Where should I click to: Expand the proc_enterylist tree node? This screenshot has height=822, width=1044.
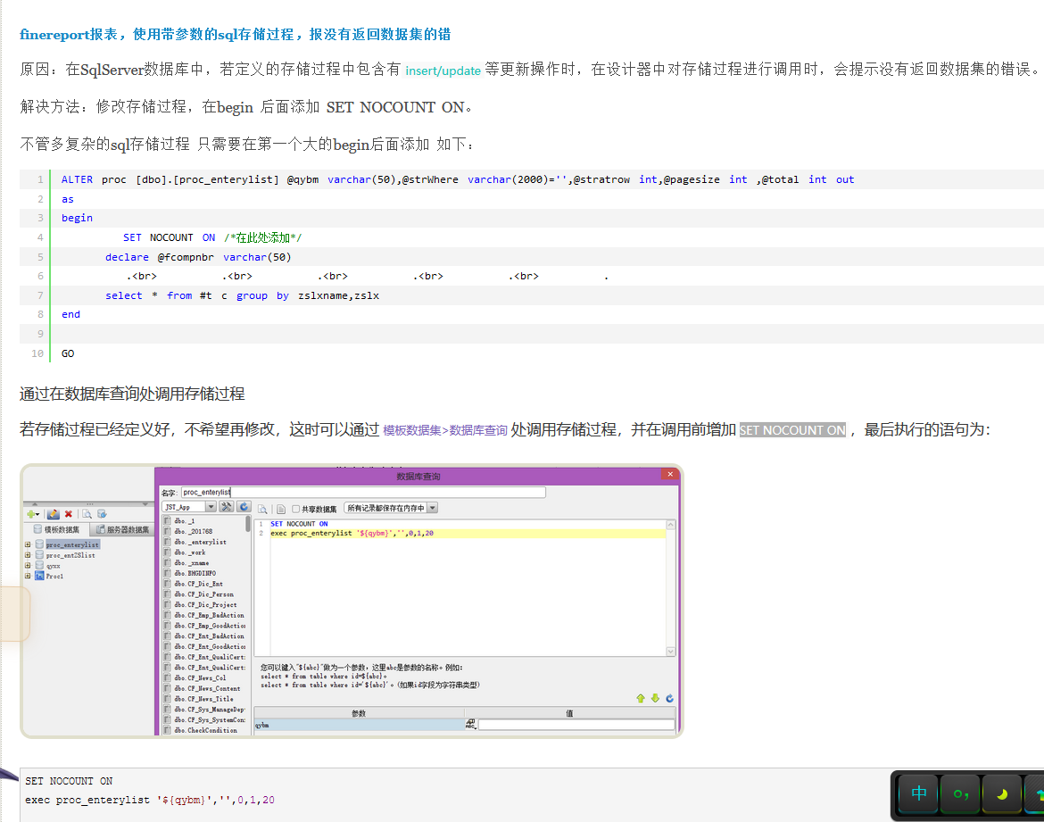coord(28,544)
